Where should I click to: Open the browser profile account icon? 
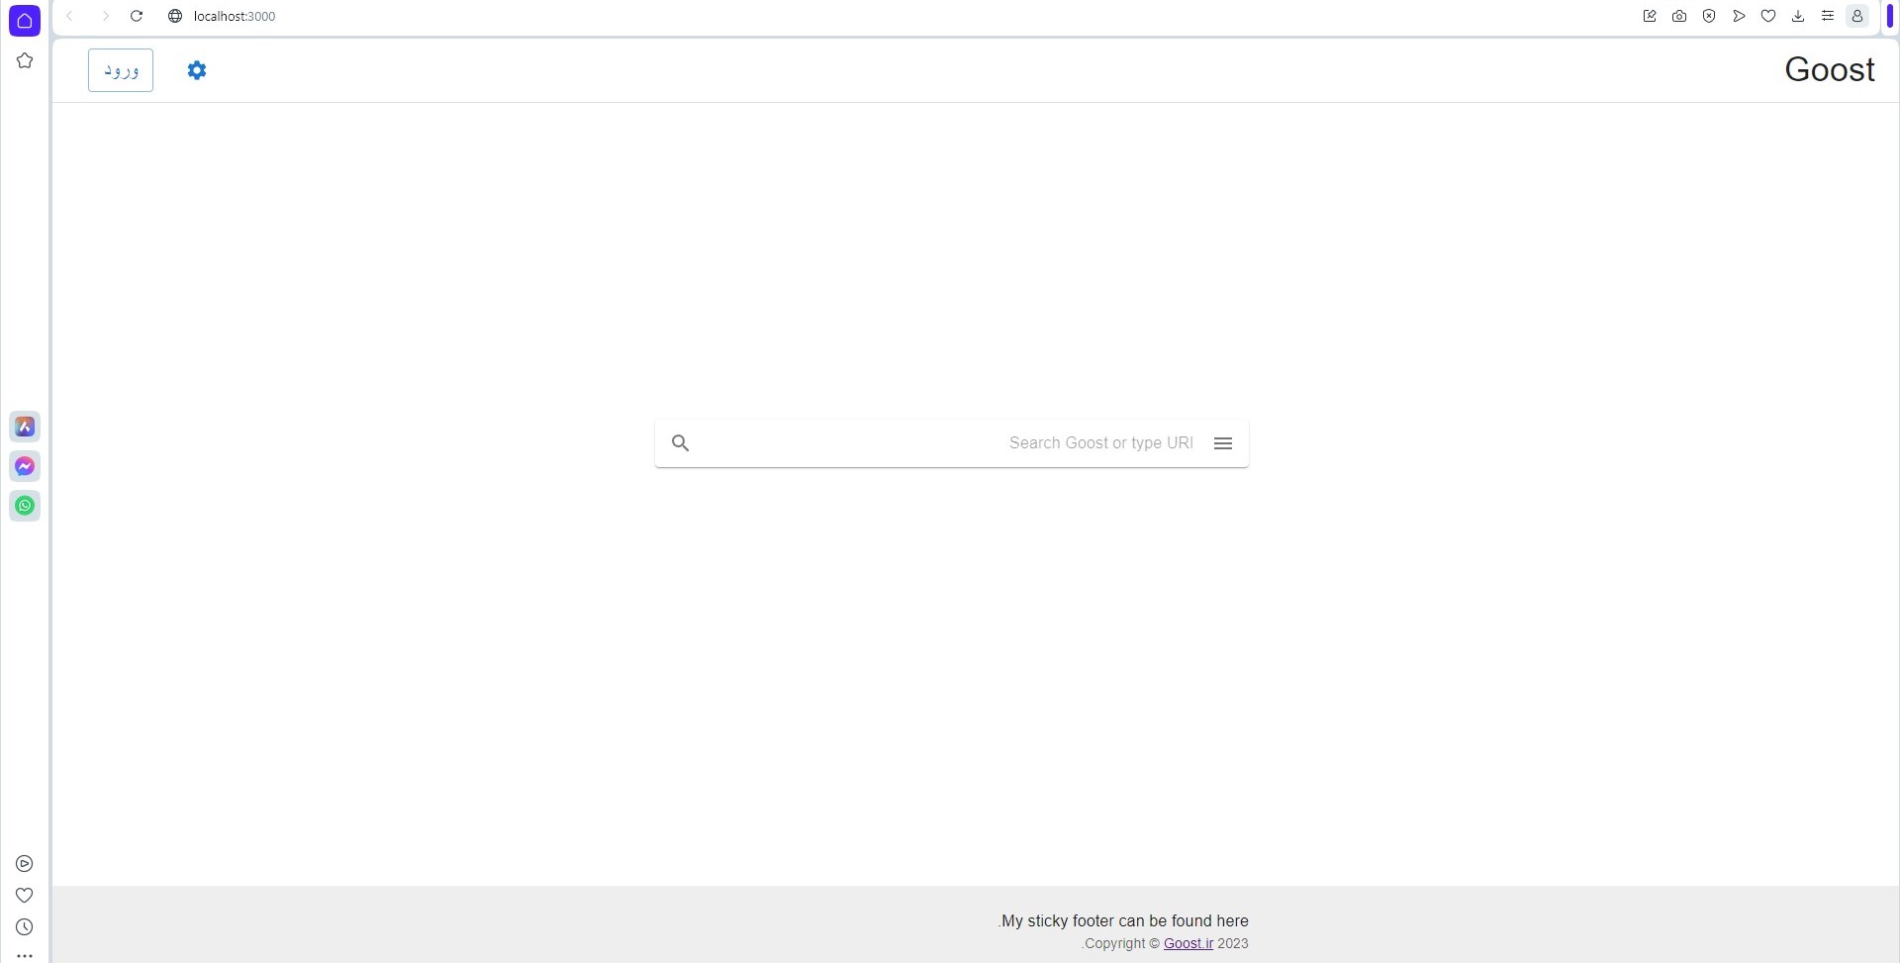[1857, 16]
